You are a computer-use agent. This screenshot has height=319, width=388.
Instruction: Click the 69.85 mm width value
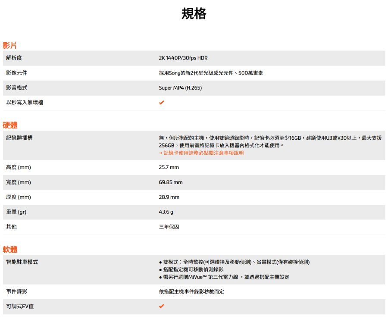171,182
